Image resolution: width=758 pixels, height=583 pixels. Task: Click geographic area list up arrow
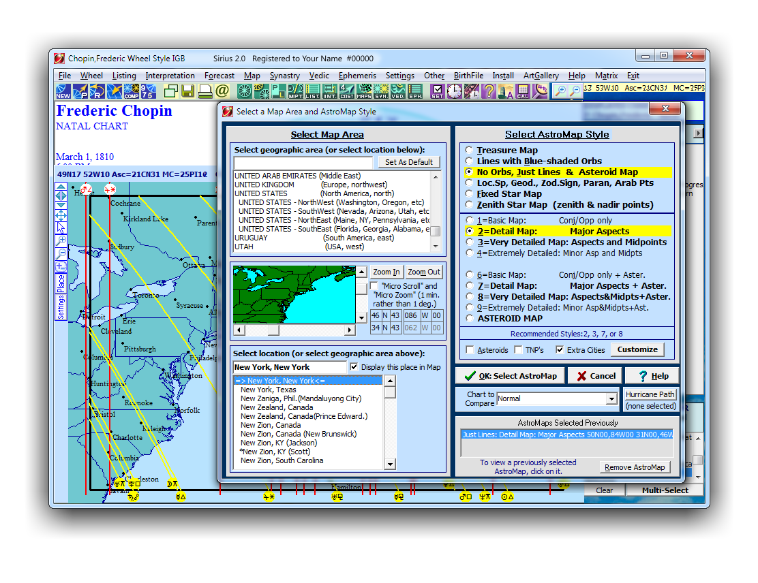tap(436, 177)
